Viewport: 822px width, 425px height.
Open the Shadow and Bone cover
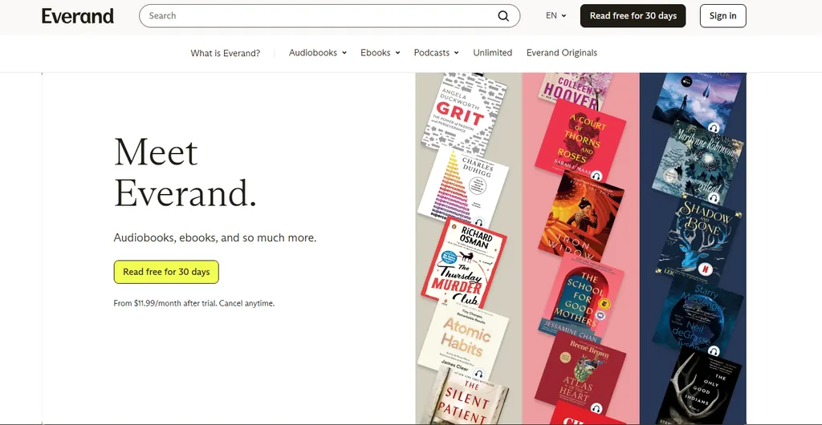tap(698, 239)
